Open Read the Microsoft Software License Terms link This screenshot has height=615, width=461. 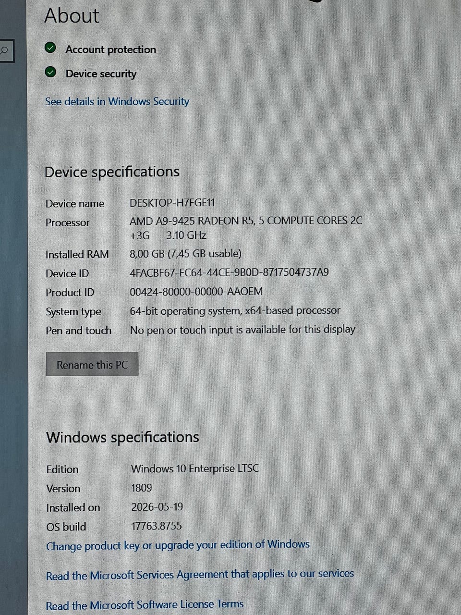coord(145,604)
